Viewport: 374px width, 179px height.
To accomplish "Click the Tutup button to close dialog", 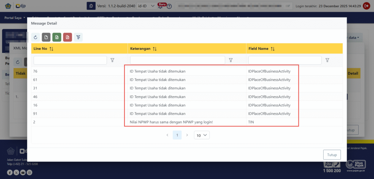I will pos(332,155).
